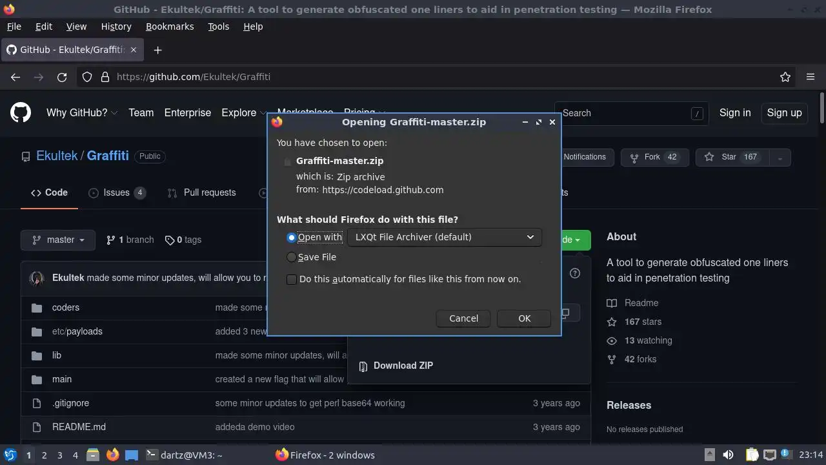Click the Team nav link

(x=141, y=112)
